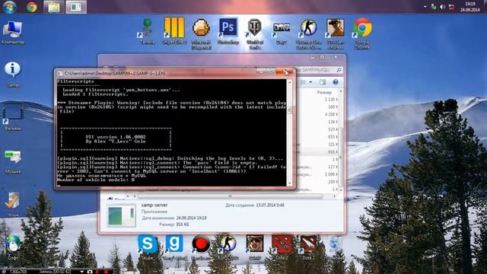This screenshot has width=487, height=274.
Task: Launch the Sniper Elite yellow bars icon
Action: 174,31
